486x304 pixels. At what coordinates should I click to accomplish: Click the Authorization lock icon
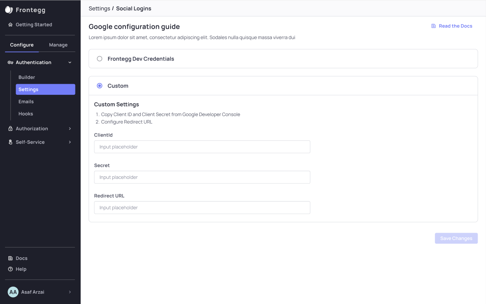pos(11,129)
